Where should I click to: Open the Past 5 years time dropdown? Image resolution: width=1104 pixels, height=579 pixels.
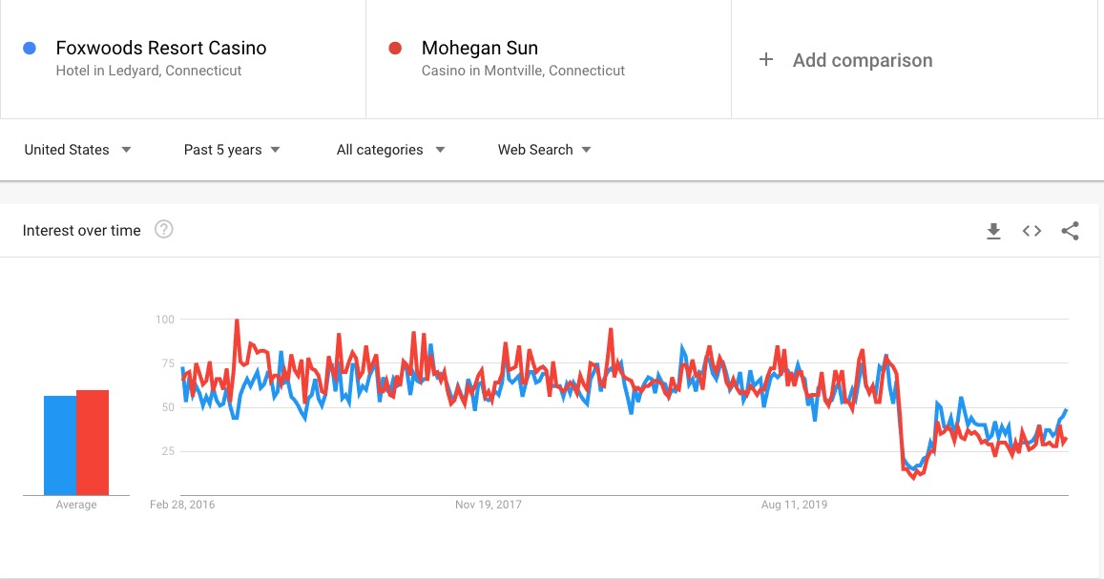232,150
